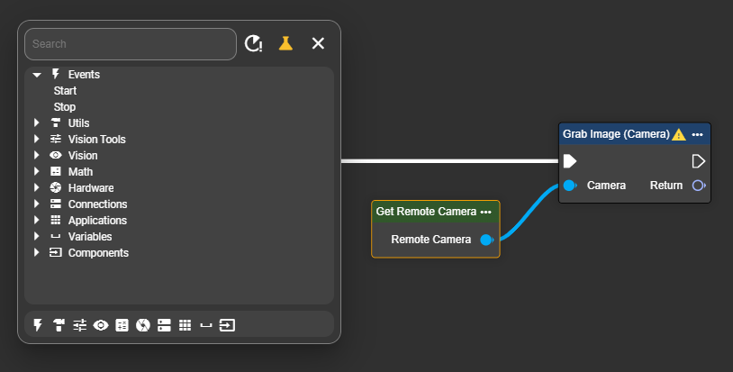The width and height of the screenshot is (733, 372).
Task: Collapse the Events tree category
Action: pyautogui.click(x=37, y=75)
